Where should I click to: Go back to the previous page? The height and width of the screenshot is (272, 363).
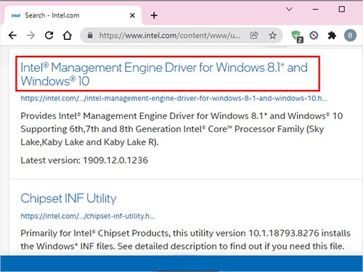click(12, 36)
